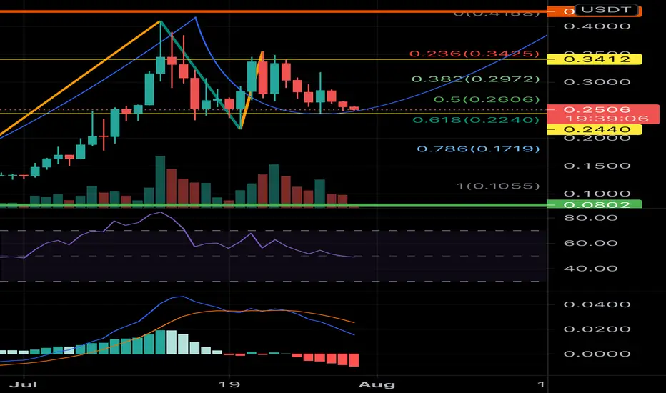666x393 pixels.
Task: Select the purple RSI line
Action: pyautogui.click(x=194, y=246)
